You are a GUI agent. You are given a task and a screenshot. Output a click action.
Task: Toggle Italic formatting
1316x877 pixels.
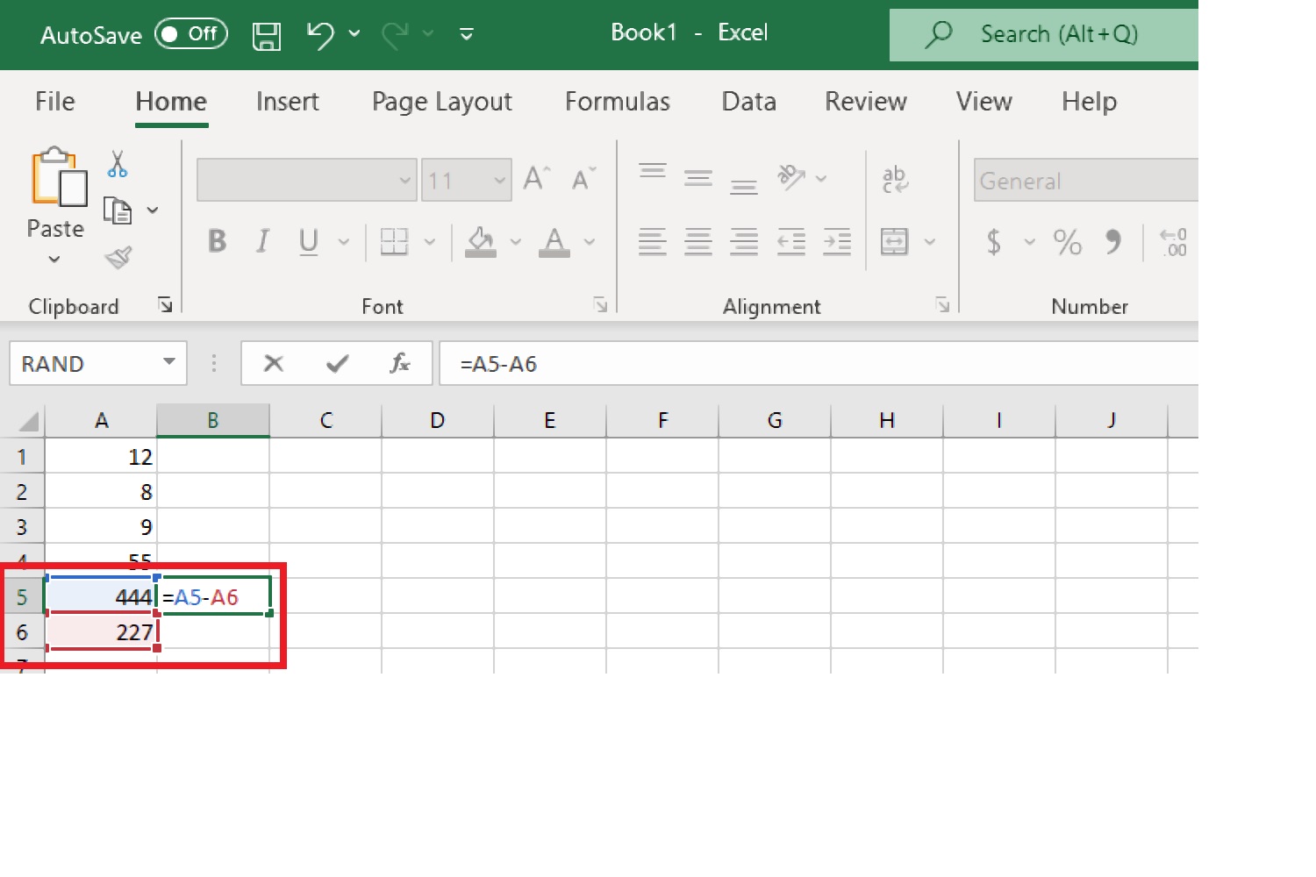click(262, 241)
